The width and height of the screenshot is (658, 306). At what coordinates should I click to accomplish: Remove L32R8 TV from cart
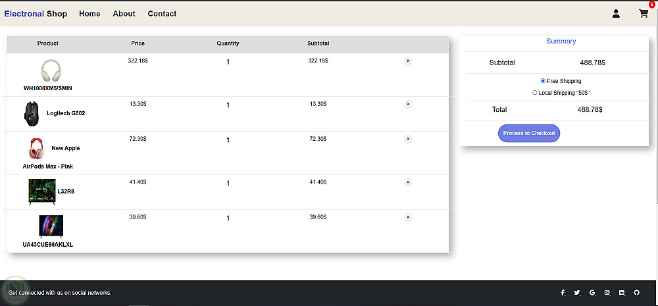(x=408, y=182)
